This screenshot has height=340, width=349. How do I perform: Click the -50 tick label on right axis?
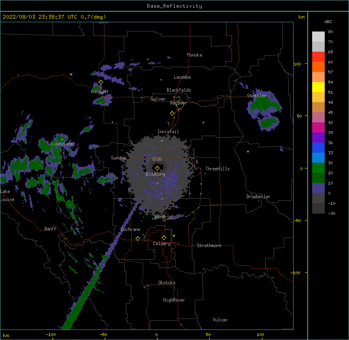coord(297,220)
